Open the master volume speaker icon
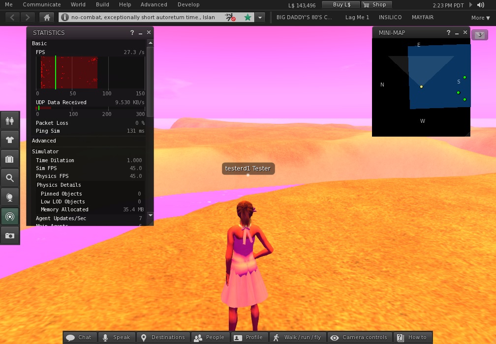Viewport: 496px width, 344px height. 481,5
